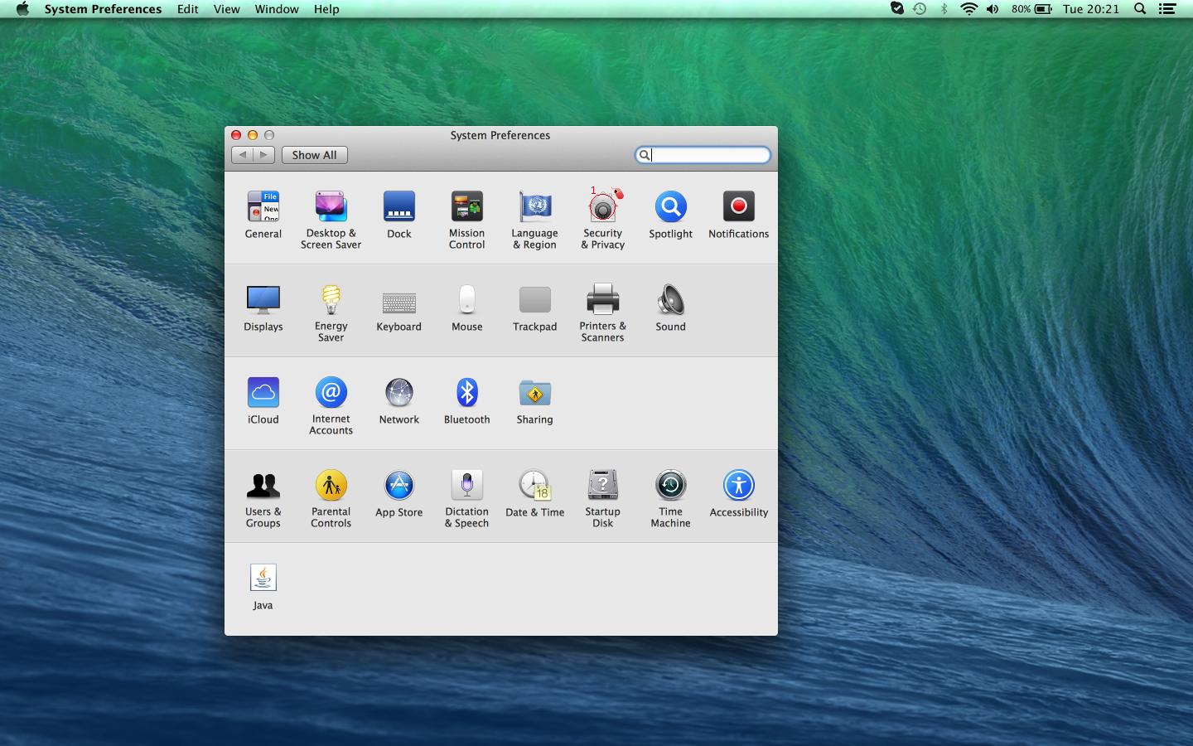Image resolution: width=1193 pixels, height=746 pixels.
Task: Click into the preferences search field
Action: point(703,155)
